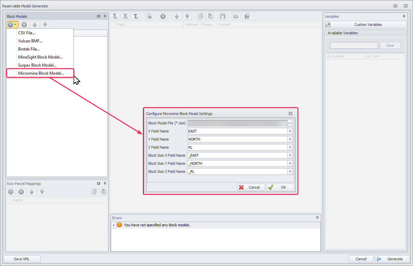Open the Z Field Name dropdown
The image size is (413, 266).
click(290, 147)
